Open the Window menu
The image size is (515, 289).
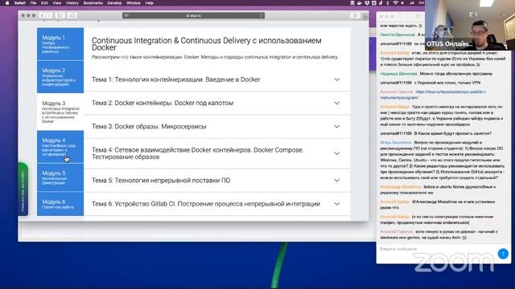pyautogui.click(x=134, y=3)
